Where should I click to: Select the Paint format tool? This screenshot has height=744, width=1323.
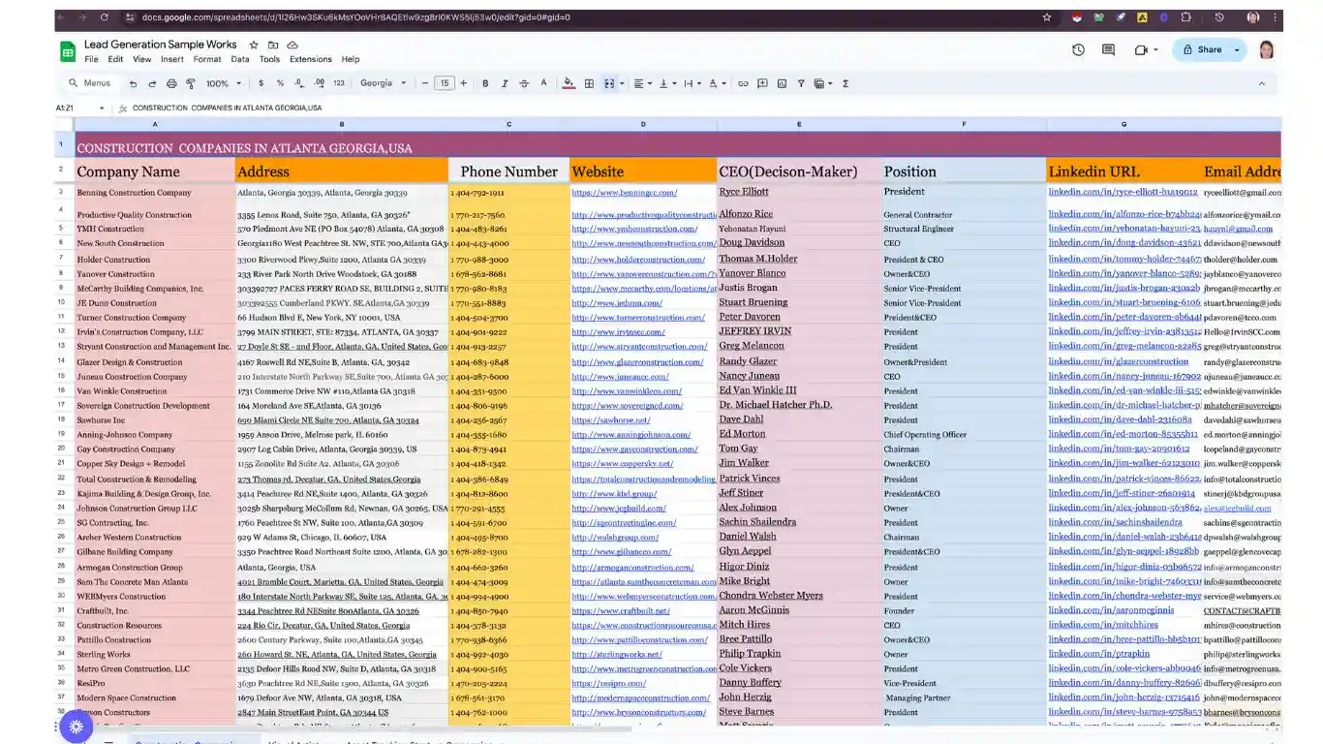pyautogui.click(x=190, y=84)
